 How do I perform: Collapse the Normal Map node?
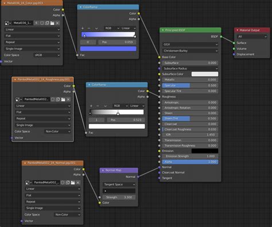(103, 170)
